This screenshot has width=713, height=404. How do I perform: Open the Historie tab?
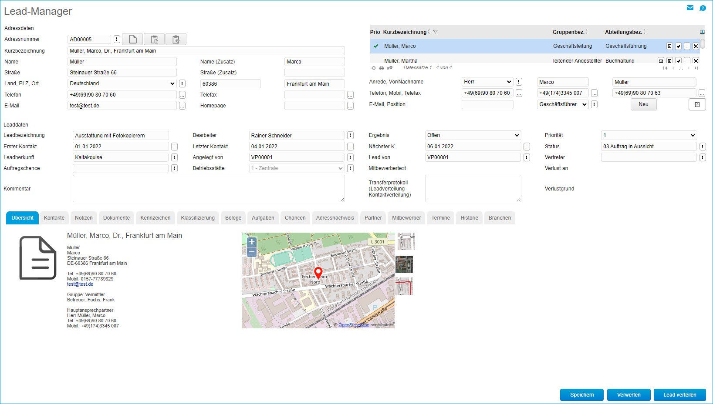[x=469, y=218]
